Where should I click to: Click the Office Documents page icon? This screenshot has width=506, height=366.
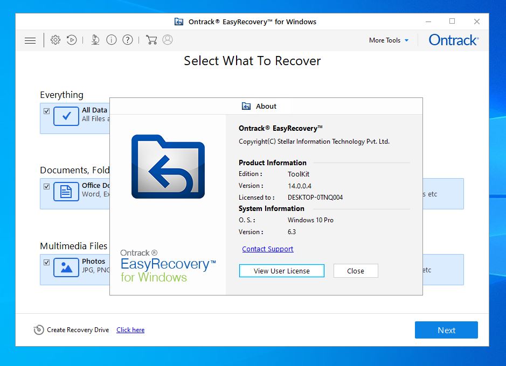click(66, 192)
